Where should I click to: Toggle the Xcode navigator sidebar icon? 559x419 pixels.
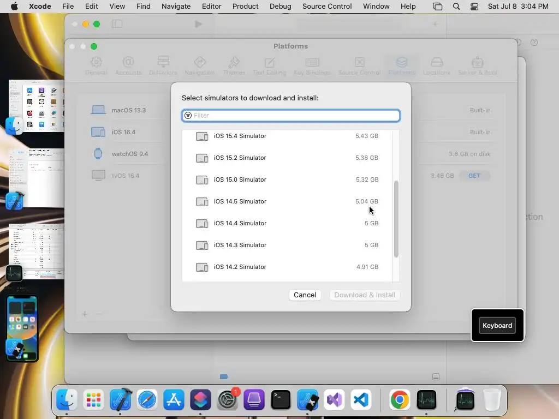117,24
